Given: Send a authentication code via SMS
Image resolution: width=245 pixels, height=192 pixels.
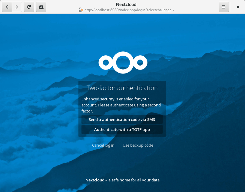Looking at the screenshot, I should (122, 119).
